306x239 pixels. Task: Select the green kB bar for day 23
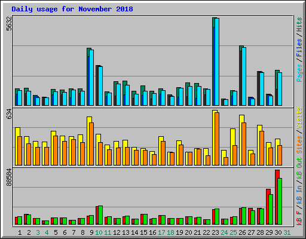(217, 217)
